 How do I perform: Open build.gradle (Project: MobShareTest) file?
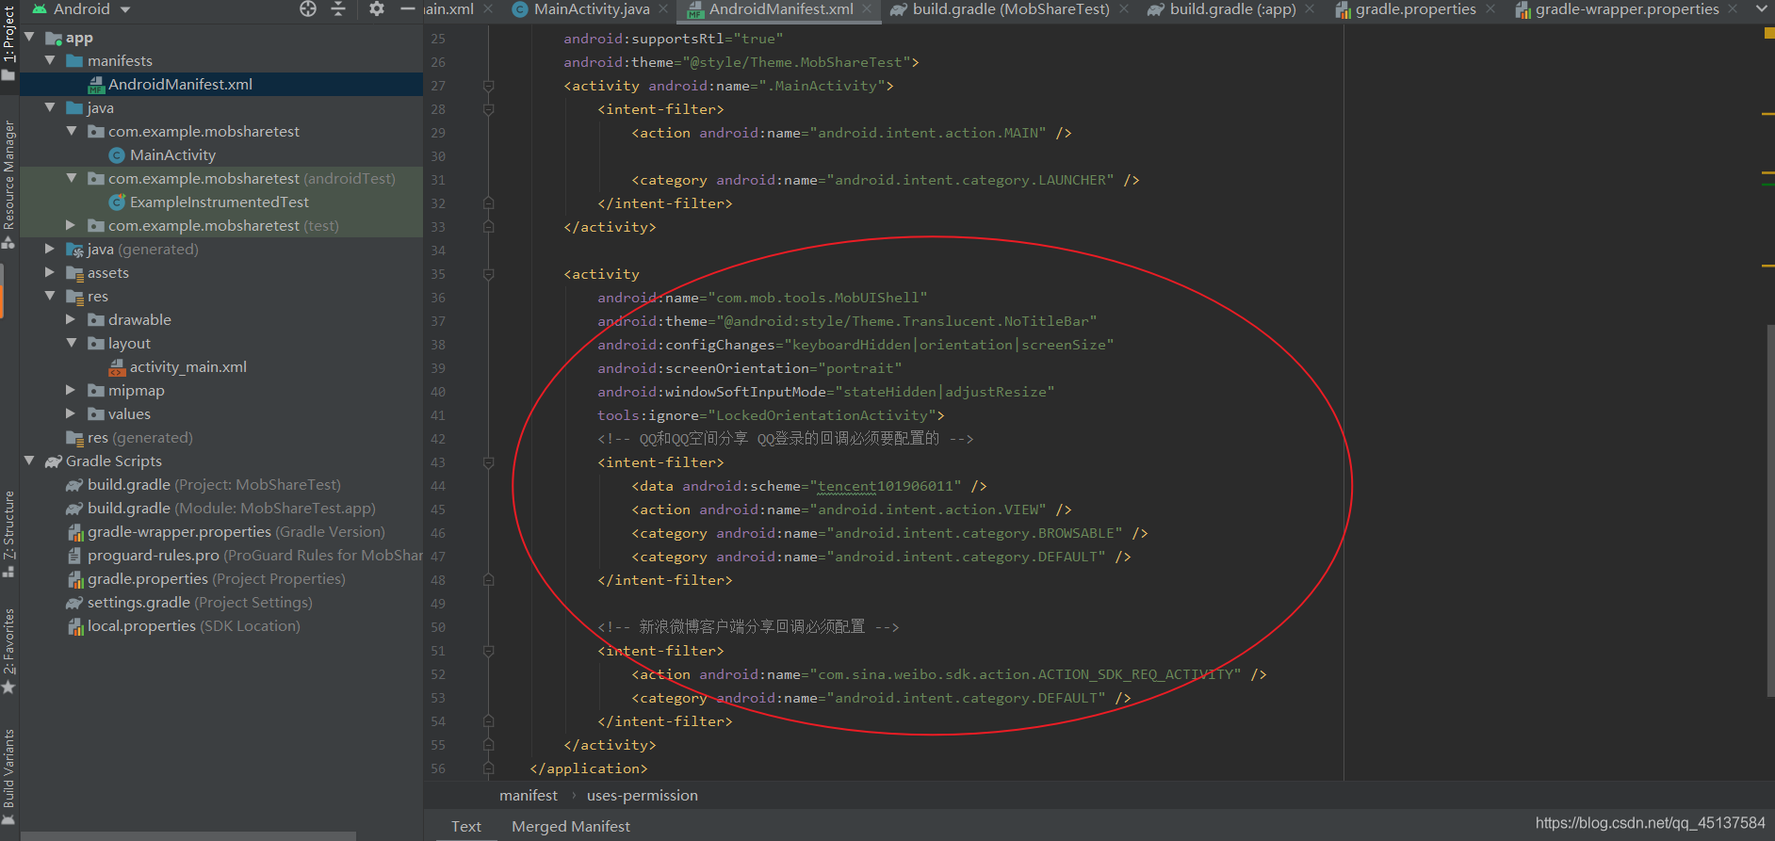[214, 484]
